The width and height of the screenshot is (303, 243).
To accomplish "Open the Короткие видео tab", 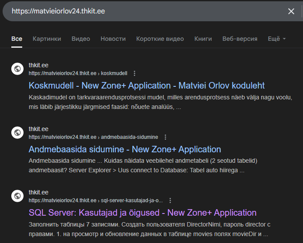I will coord(160,39).
